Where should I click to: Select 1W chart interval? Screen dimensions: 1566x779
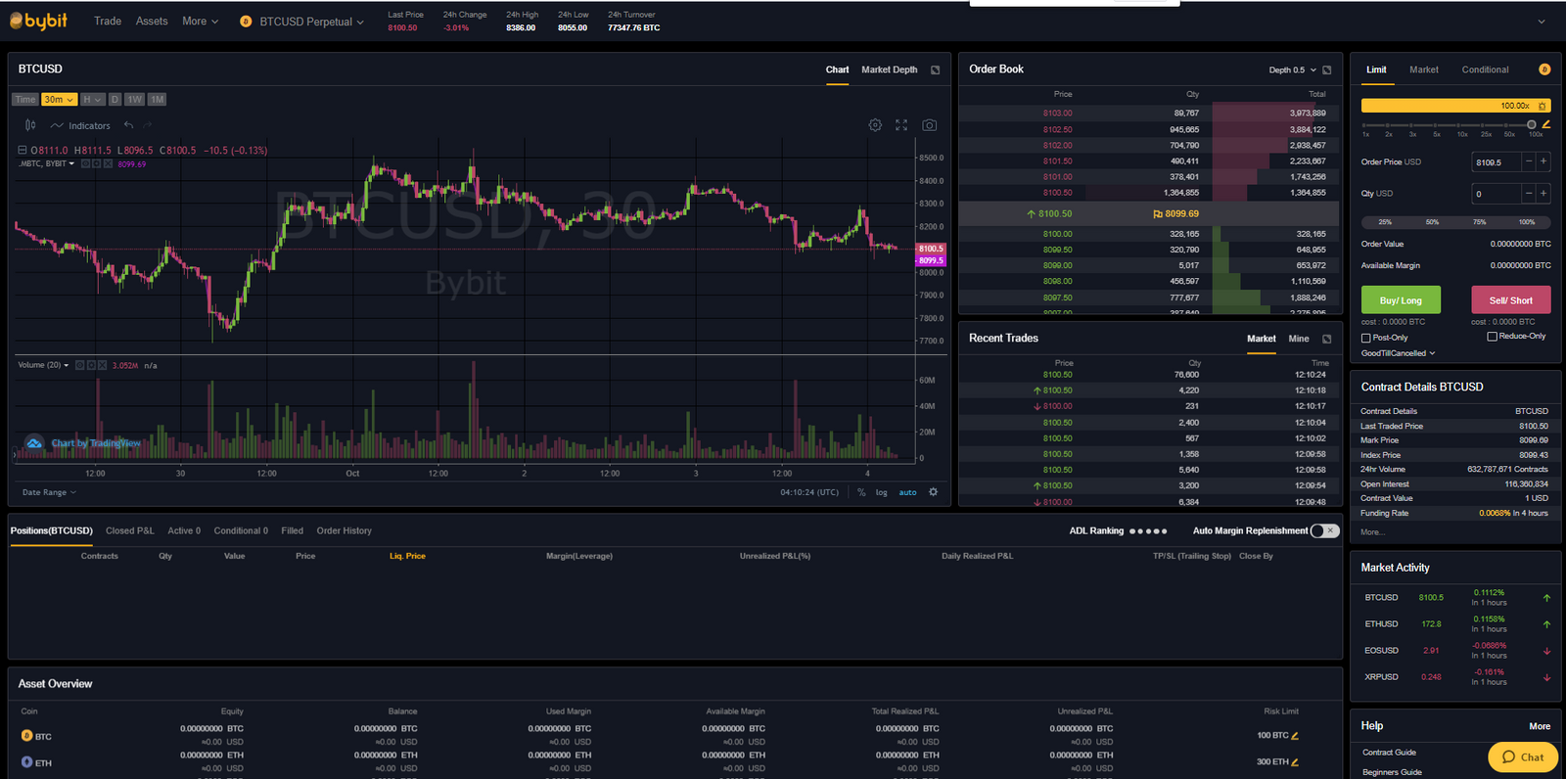coord(135,100)
